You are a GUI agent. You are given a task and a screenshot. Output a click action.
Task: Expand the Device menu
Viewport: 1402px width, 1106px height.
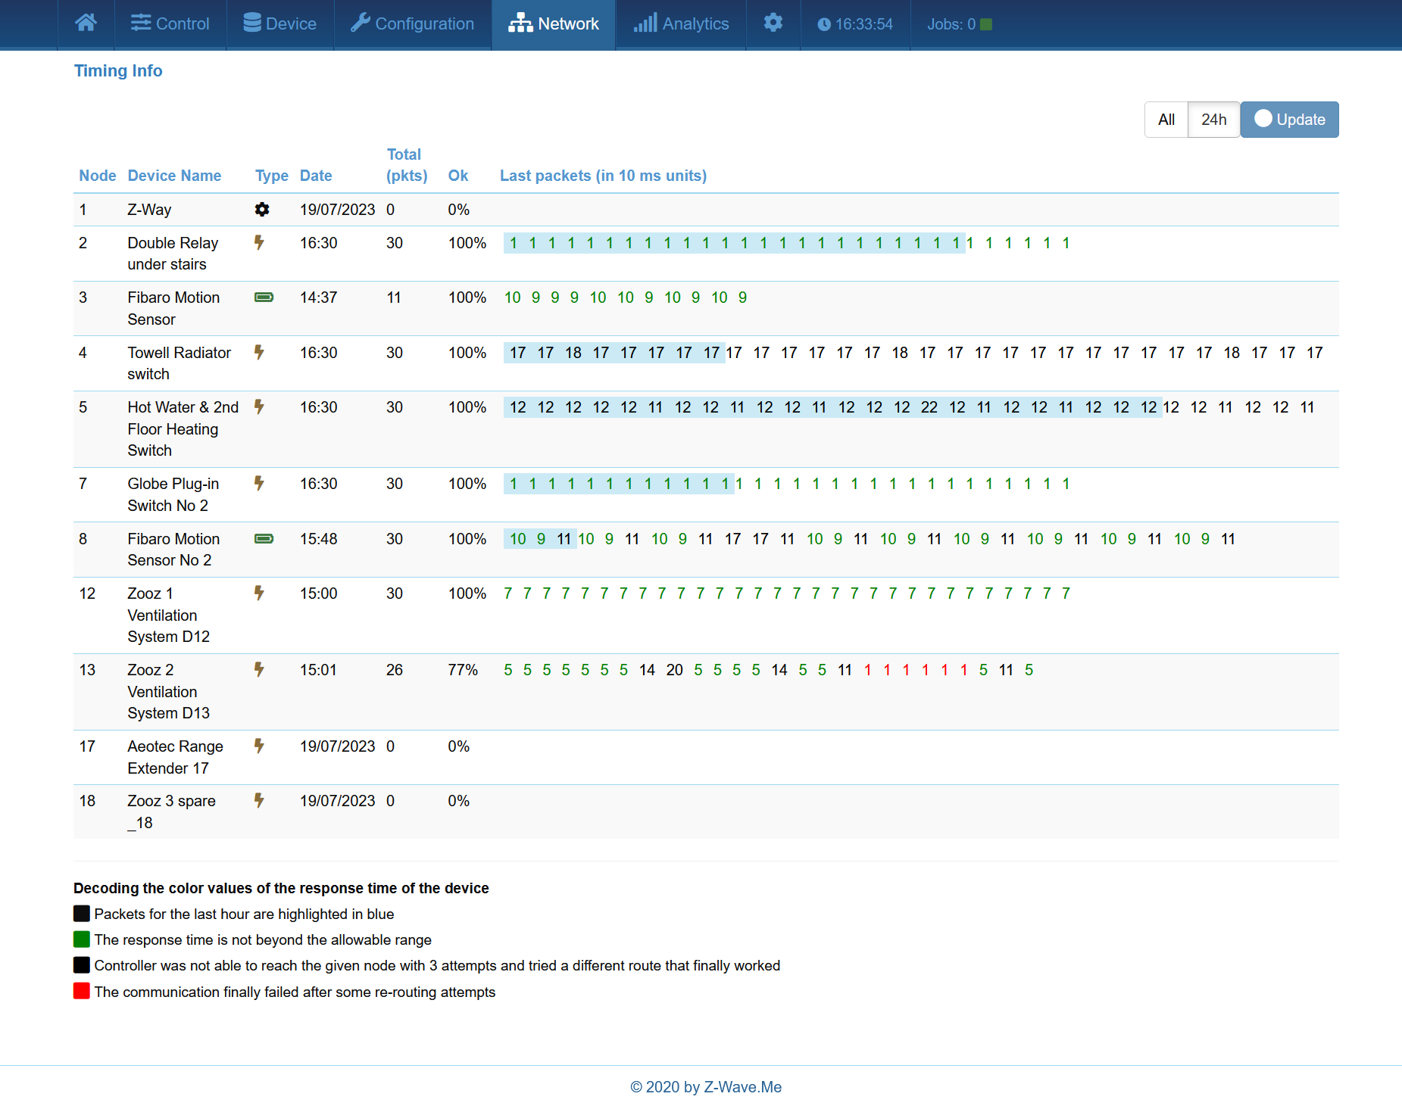tap(280, 24)
